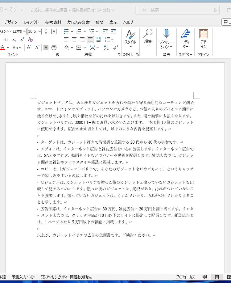Switch to the ヘルプ tab
The width and height of the screenshot is (231, 283).
coord(128,22)
